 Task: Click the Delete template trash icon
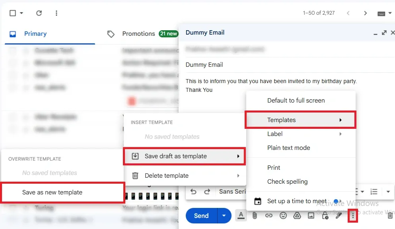(135, 176)
